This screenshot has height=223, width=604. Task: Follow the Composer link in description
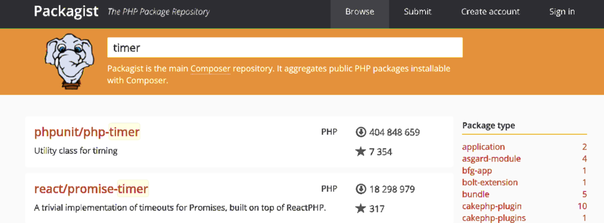pos(211,69)
